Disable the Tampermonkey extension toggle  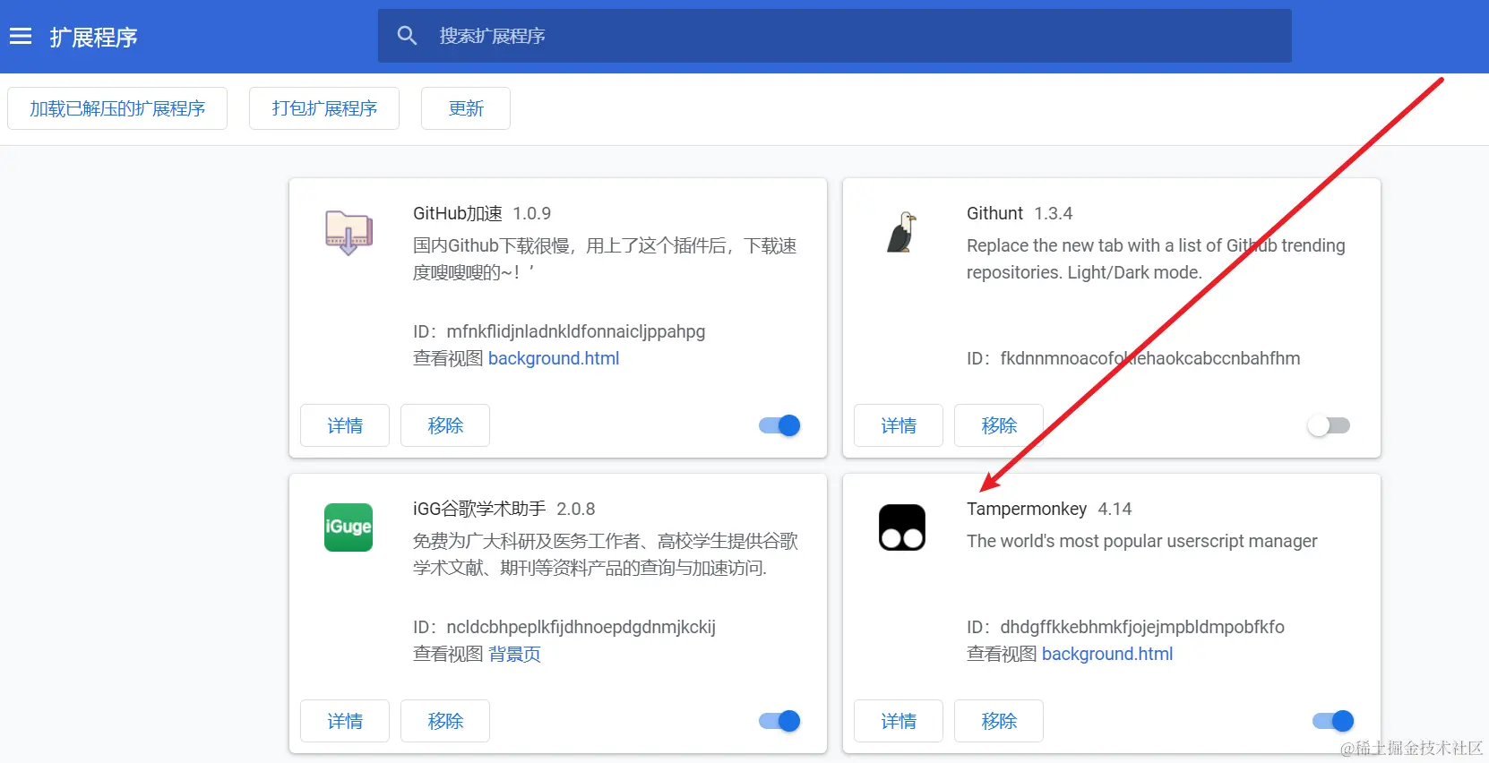click(x=1333, y=721)
